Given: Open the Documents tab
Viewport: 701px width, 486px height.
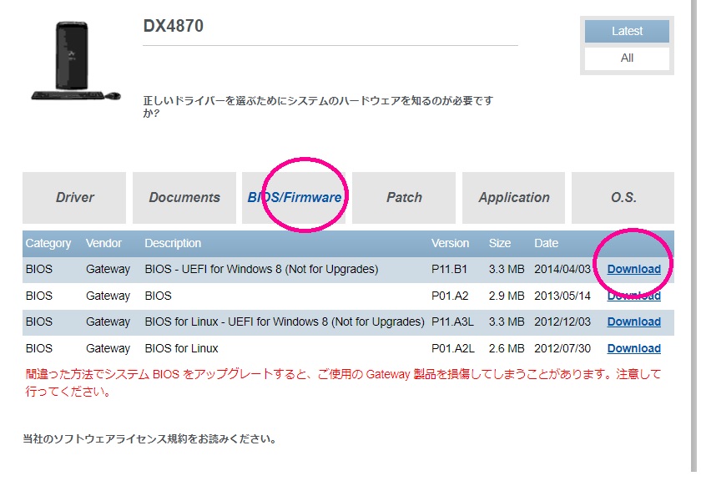Looking at the screenshot, I should [184, 197].
